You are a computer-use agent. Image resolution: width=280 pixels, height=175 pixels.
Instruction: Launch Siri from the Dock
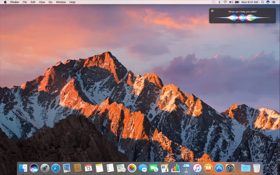pos(34,168)
